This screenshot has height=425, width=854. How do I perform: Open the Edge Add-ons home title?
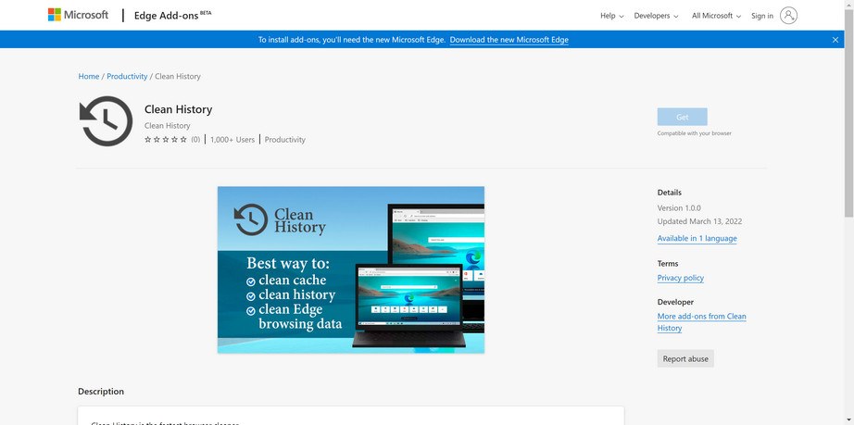click(172, 15)
